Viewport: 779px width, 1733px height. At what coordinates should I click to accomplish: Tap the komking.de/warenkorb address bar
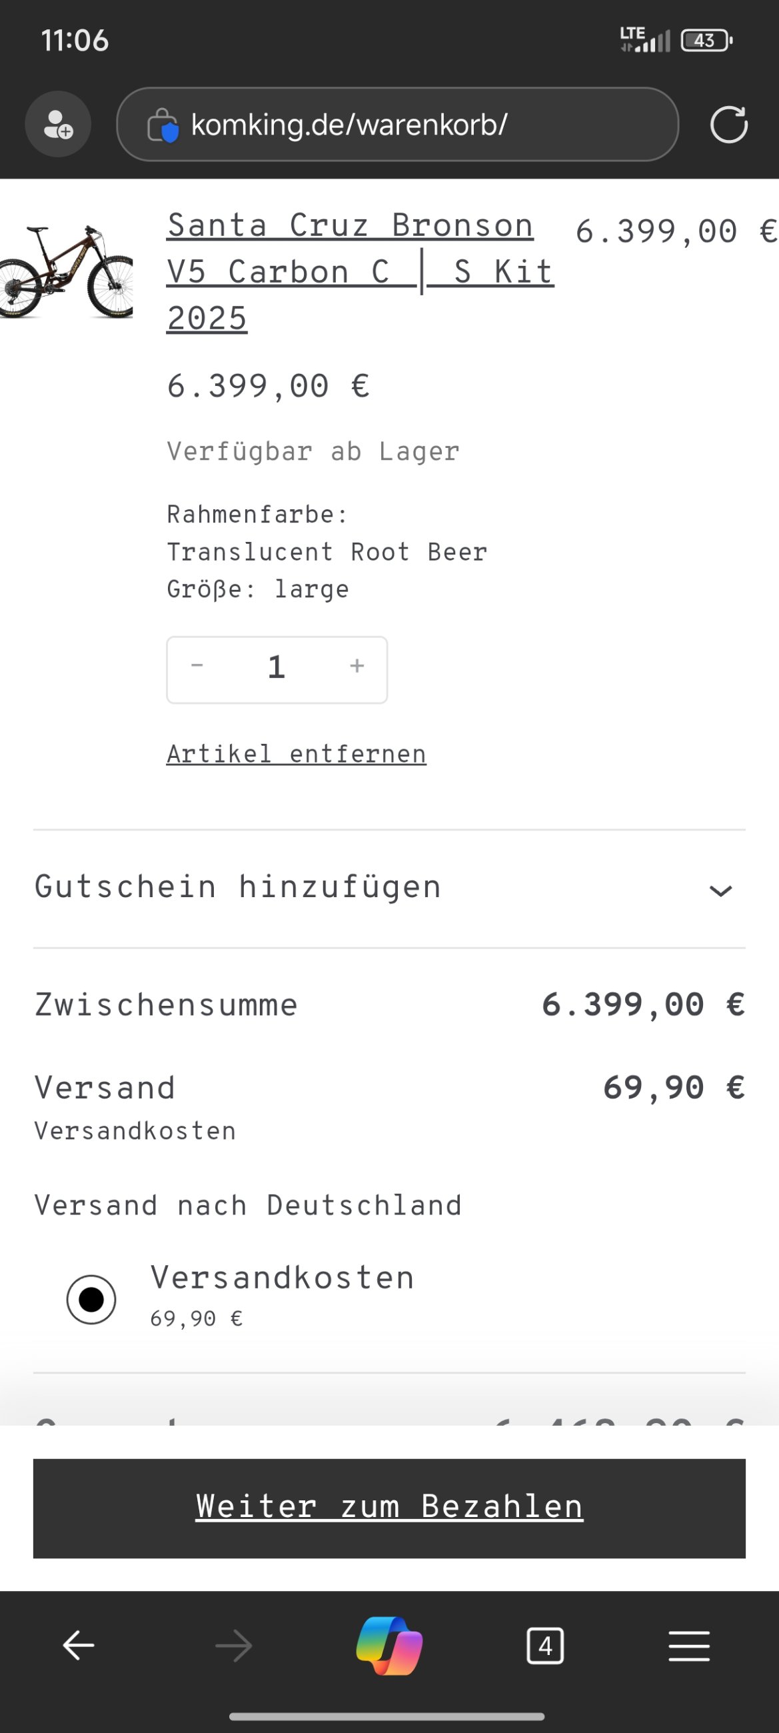click(397, 125)
